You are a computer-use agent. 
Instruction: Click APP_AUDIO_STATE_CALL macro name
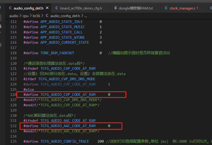[x=61, y=32]
